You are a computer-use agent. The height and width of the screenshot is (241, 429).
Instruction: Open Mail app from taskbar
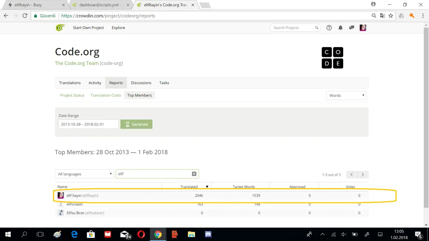125,234
